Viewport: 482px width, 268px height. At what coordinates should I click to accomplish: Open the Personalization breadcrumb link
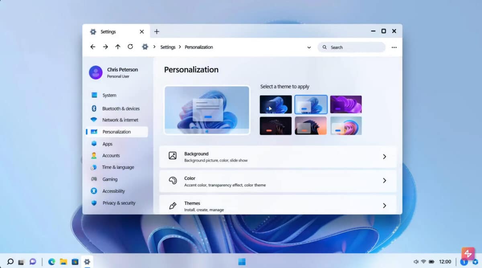coord(198,47)
